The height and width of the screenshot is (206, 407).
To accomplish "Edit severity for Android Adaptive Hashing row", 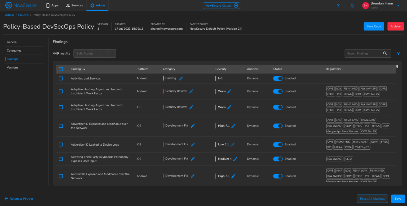I will point(229,91).
